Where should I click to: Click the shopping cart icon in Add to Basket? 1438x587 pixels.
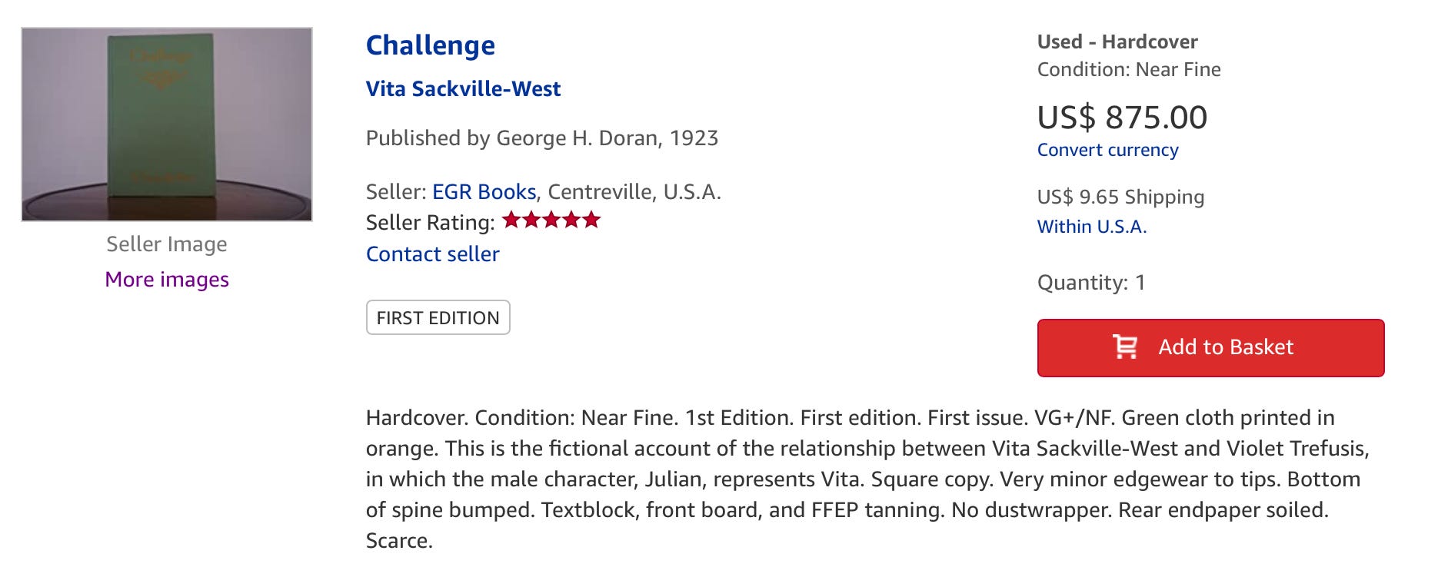(1125, 347)
